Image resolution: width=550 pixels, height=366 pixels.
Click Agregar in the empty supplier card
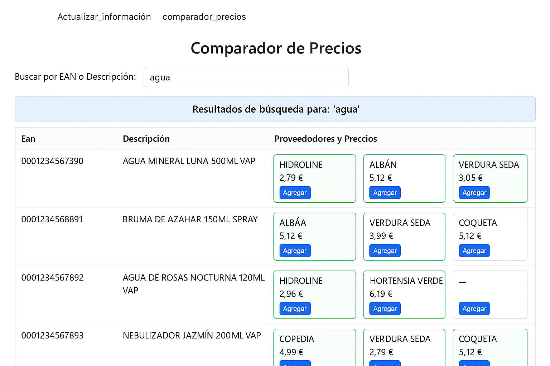474,309
